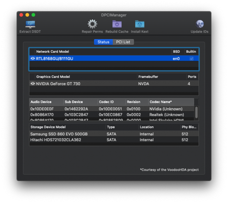Viewport: 228px width, 203px height.
Task: Run Repair Perms gear icon
Action: coord(92,25)
